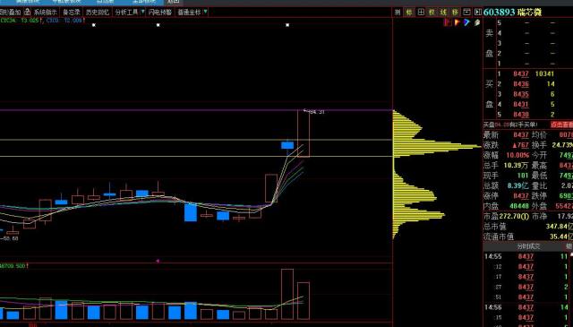Click the 流通市值 35.44亿 value
Viewport: 573px width, 327px height.
click(561, 237)
